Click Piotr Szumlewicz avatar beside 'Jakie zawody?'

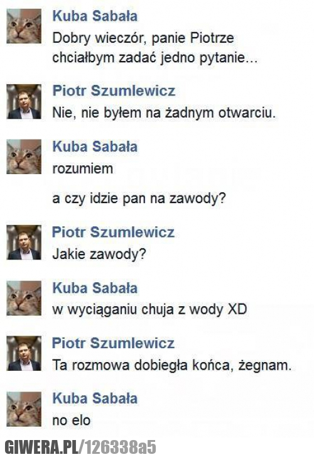(24, 242)
